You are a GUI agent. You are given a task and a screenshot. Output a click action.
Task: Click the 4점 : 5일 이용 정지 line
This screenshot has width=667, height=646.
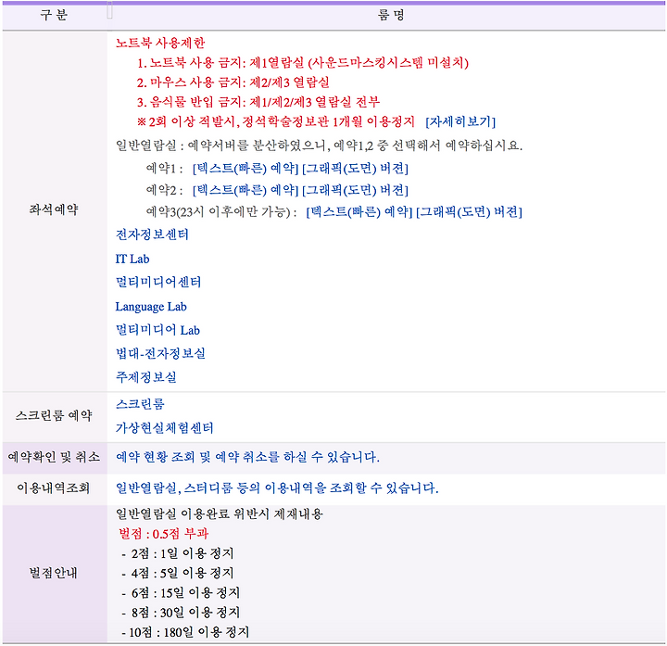tap(177, 573)
